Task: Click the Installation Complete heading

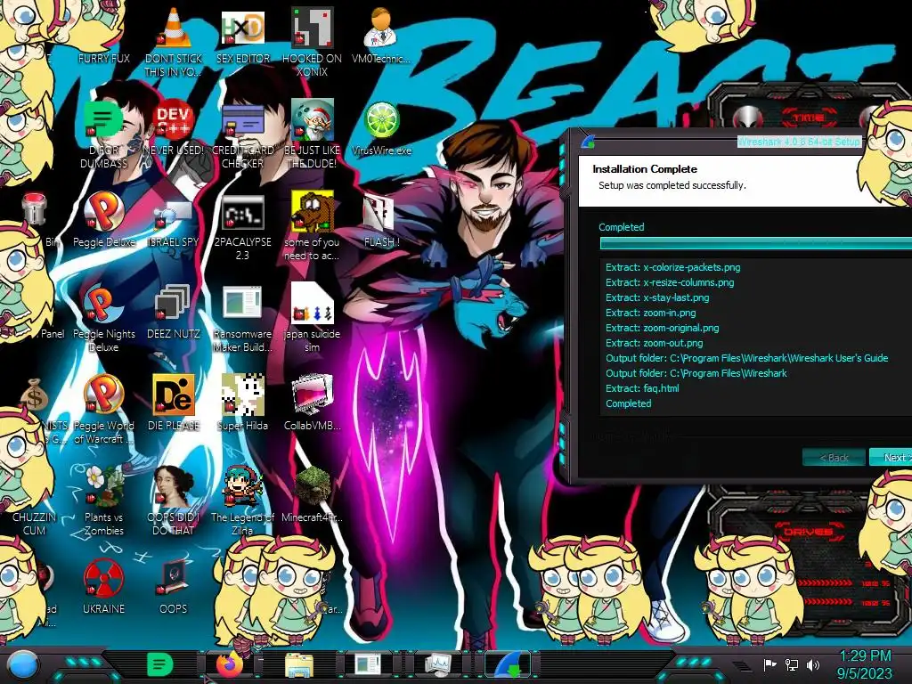Action: point(645,169)
